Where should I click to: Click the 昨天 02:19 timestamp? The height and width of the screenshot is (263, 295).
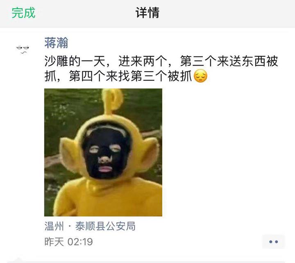coord(68,242)
